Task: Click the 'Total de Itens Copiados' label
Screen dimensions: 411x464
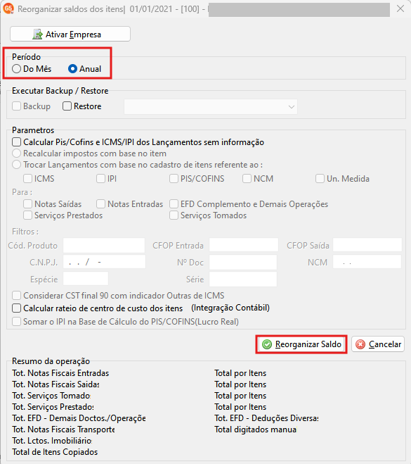Action: (55, 452)
